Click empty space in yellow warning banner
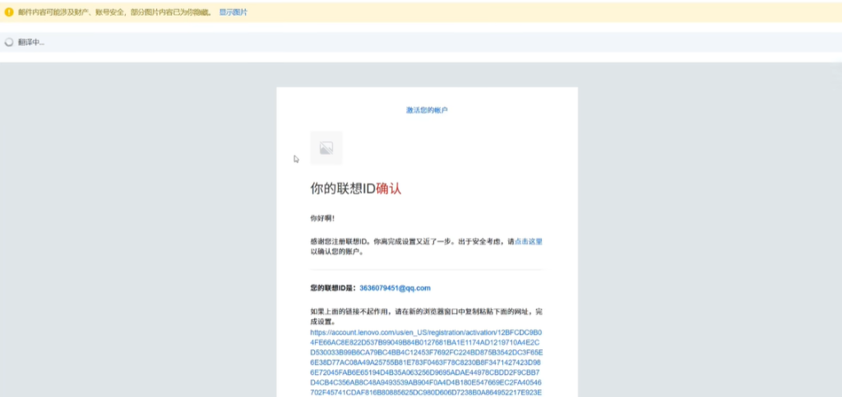Image resolution: width=842 pixels, height=397 pixels. tap(534, 12)
